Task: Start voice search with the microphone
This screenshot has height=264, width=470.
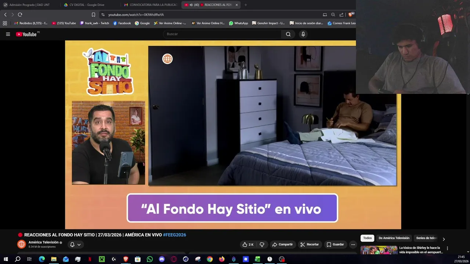Action: click(303, 34)
